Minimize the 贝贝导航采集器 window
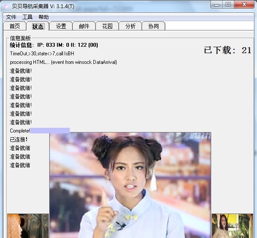The image size is (257, 238). (217, 4)
